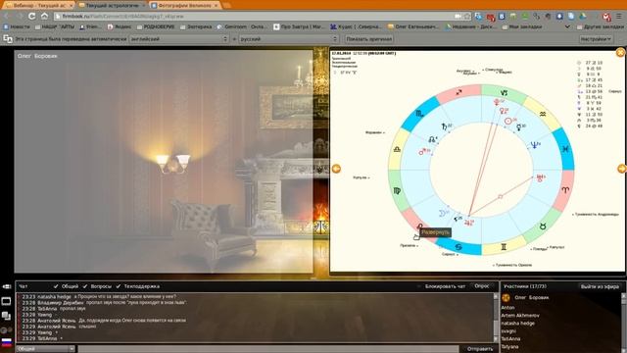Open the Новости bookmark
The image size is (627, 353).
pyautogui.click(x=17, y=26)
